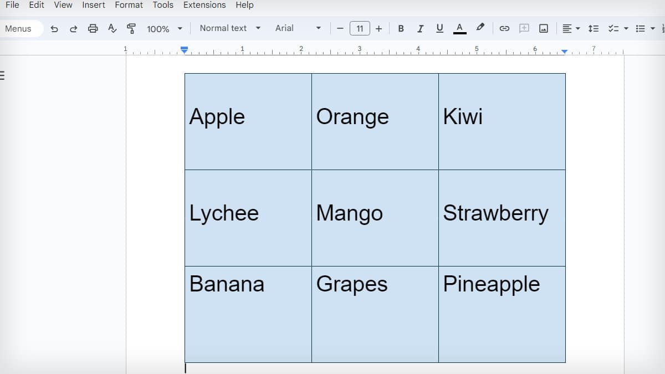Screen dimensions: 665x374
Task: Select the Paint format tool
Action: coord(131,28)
